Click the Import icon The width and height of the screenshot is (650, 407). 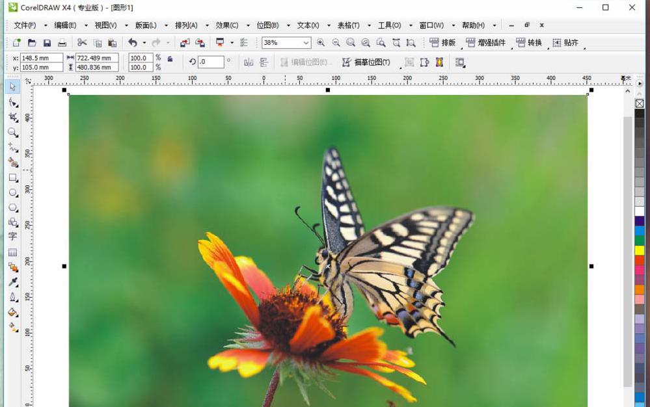pos(185,43)
